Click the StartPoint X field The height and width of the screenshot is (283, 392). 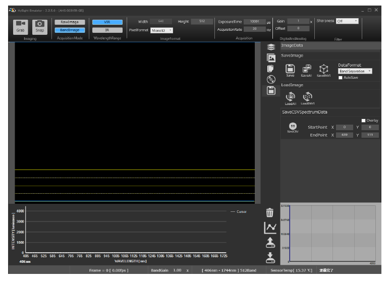(345, 127)
